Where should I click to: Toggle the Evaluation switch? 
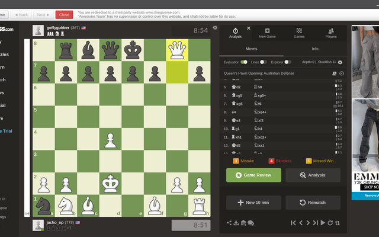[x=244, y=62]
